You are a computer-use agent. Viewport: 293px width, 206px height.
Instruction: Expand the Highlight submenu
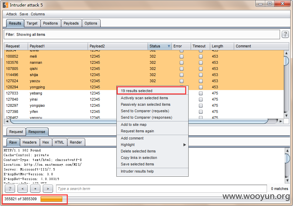[152, 145]
